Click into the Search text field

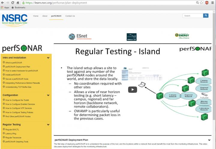pyautogui.click(x=193, y=16)
